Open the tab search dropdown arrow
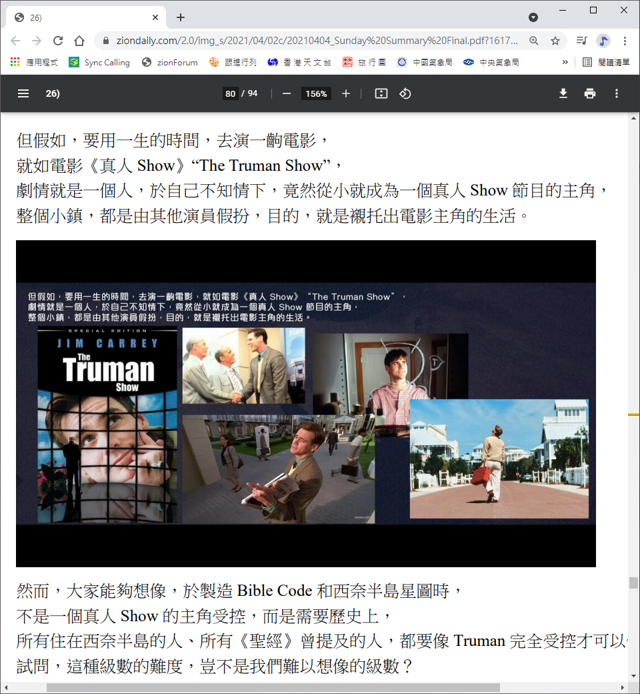640x694 pixels. point(533,17)
